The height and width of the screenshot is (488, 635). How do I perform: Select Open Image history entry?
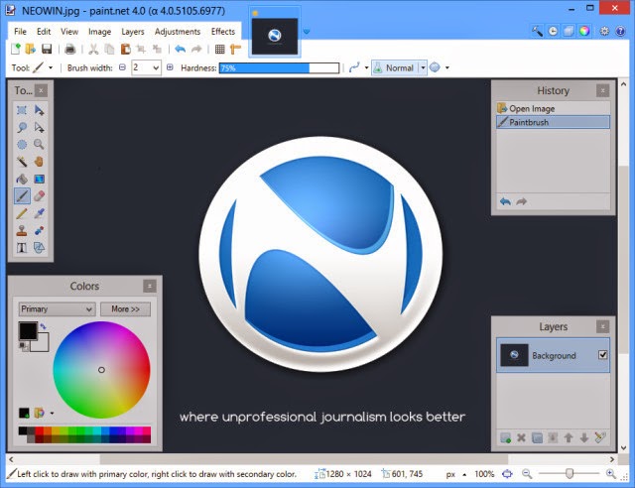553,108
